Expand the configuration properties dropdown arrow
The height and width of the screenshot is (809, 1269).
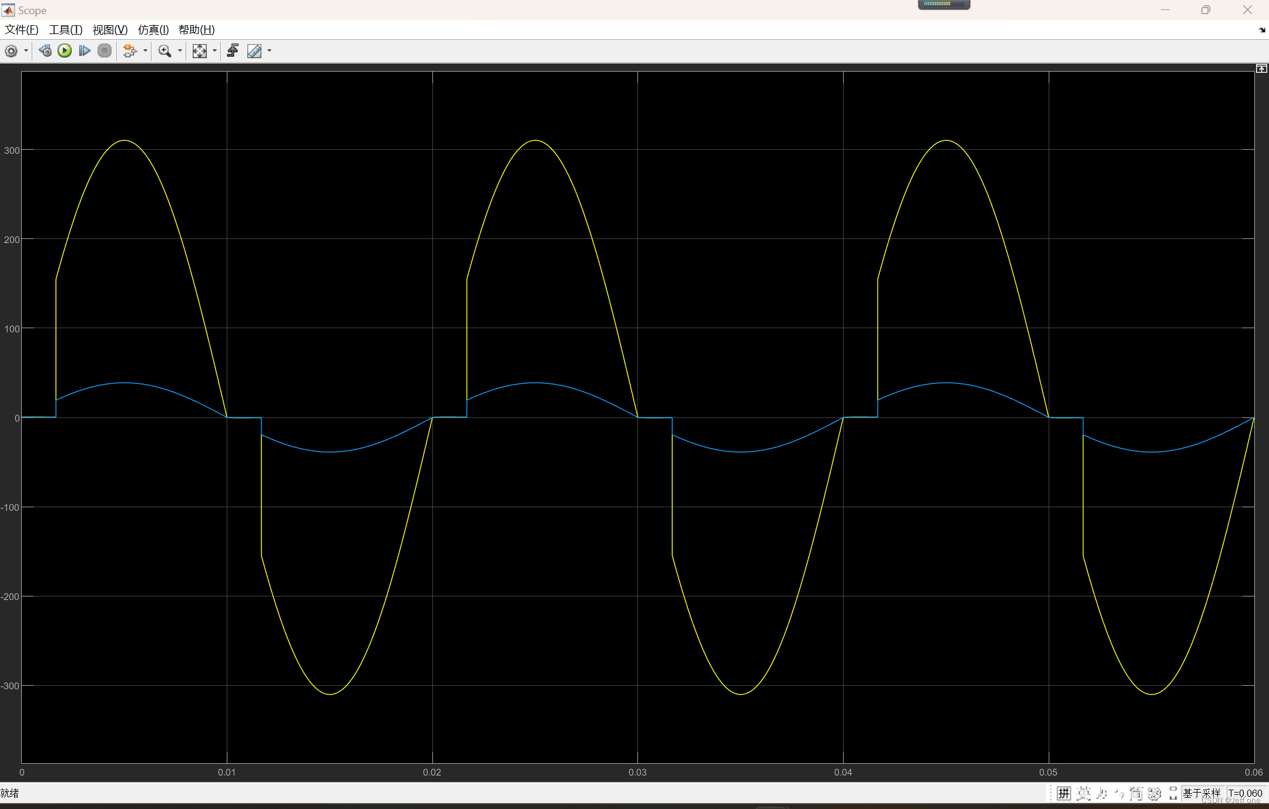coord(26,51)
